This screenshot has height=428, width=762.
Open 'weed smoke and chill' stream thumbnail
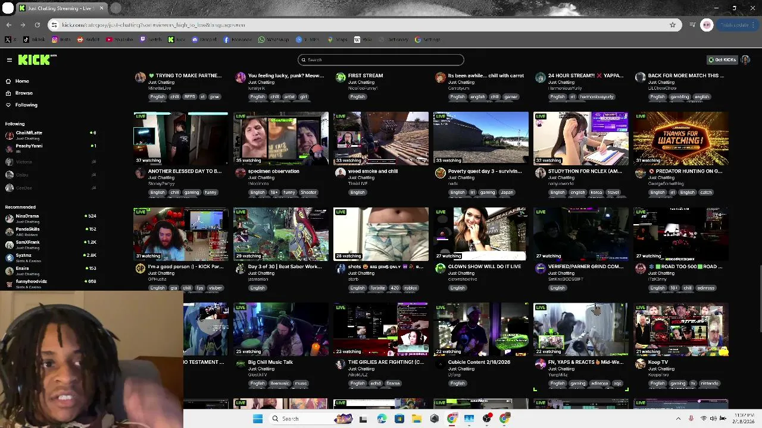(381, 139)
